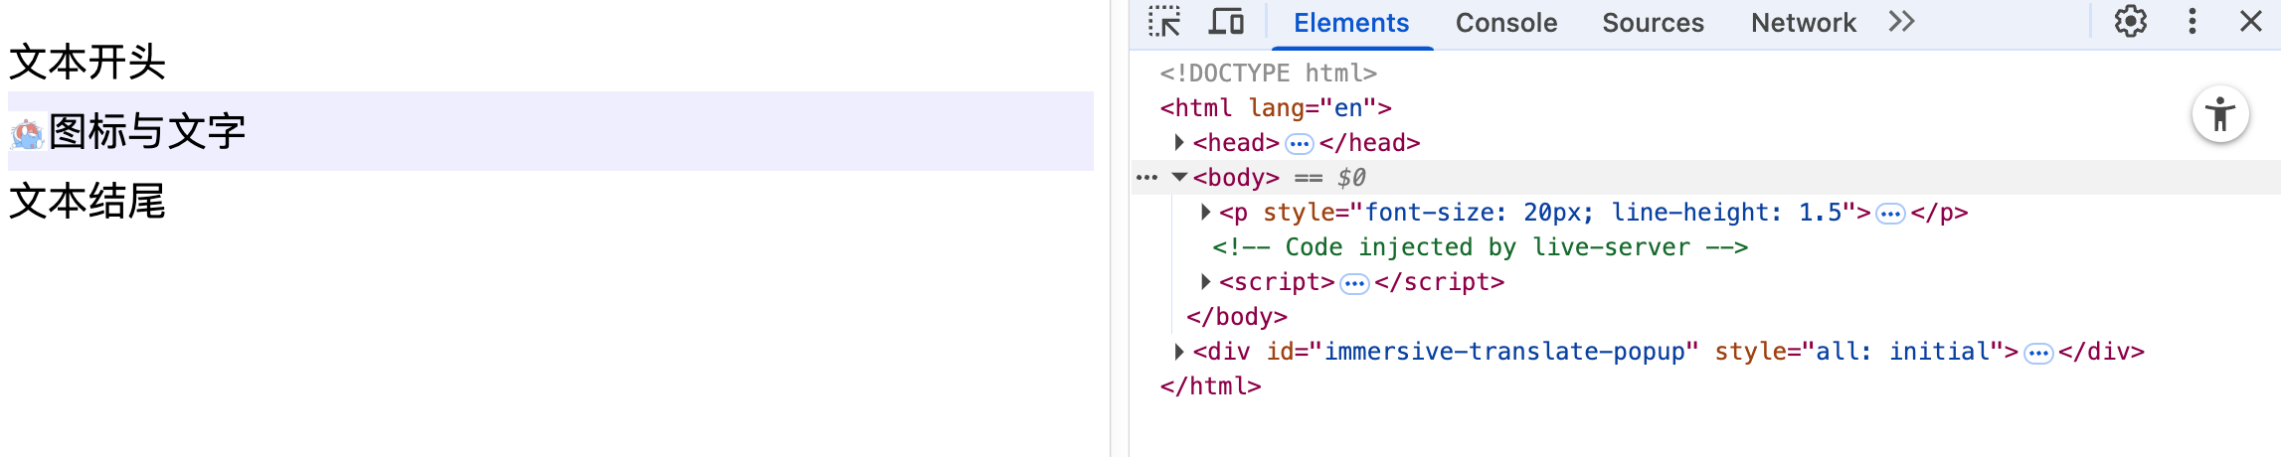Open the DevTools three-dot customize menu

[x=2192, y=22]
